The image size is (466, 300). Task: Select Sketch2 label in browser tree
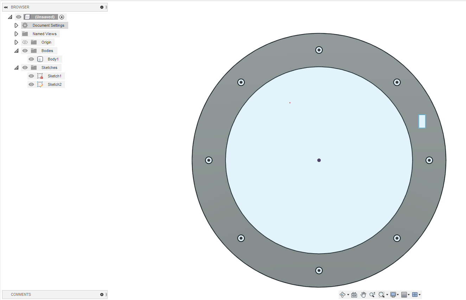55,84
